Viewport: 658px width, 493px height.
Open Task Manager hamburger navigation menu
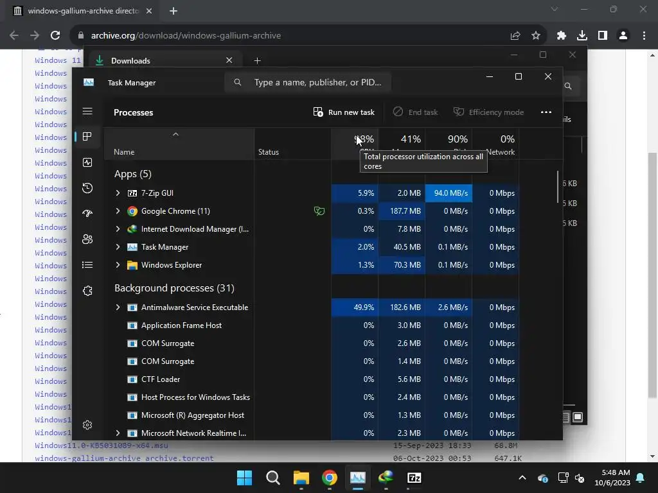click(87, 111)
